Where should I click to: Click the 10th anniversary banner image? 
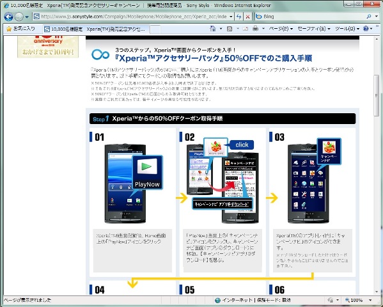pyautogui.click(x=48, y=47)
